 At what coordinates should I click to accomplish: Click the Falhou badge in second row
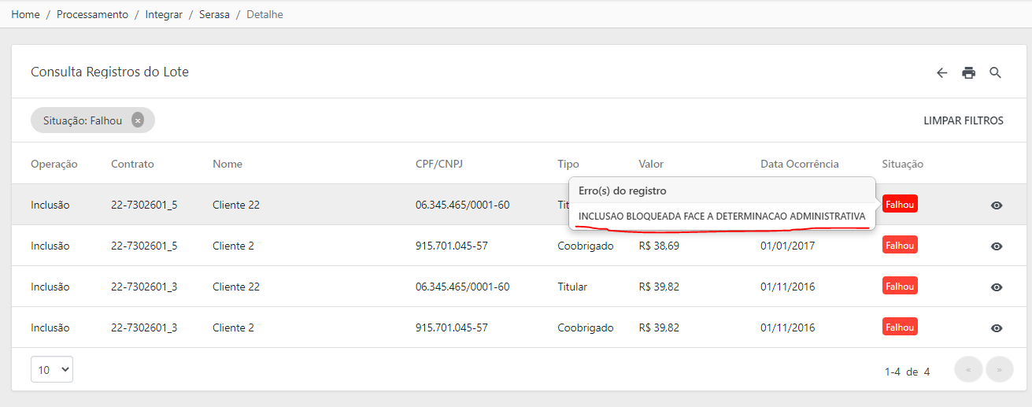point(900,245)
